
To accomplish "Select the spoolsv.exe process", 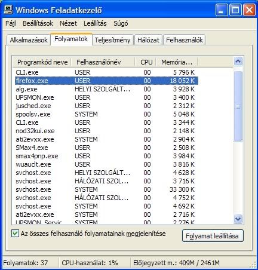I will click(106, 114).
